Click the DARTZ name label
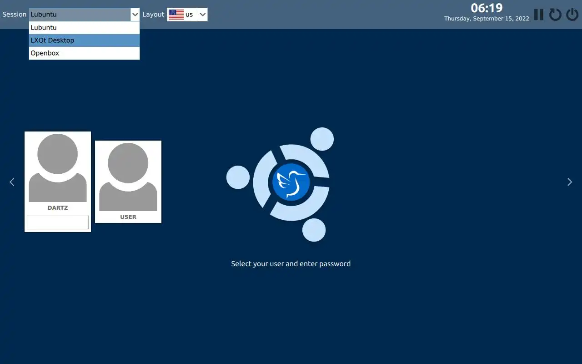582x364 pixels. 58,208
